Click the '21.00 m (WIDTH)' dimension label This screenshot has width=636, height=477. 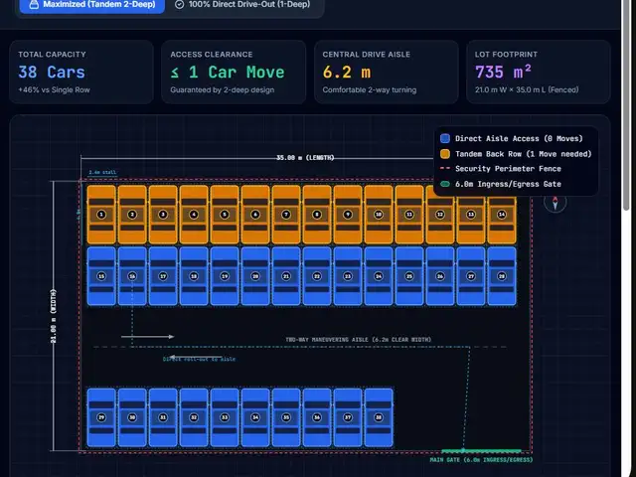tap(54, 316)
